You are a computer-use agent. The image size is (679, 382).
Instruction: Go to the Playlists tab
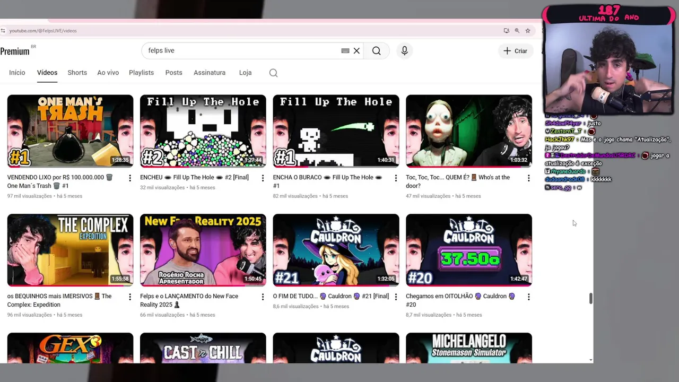click(141, 73)
